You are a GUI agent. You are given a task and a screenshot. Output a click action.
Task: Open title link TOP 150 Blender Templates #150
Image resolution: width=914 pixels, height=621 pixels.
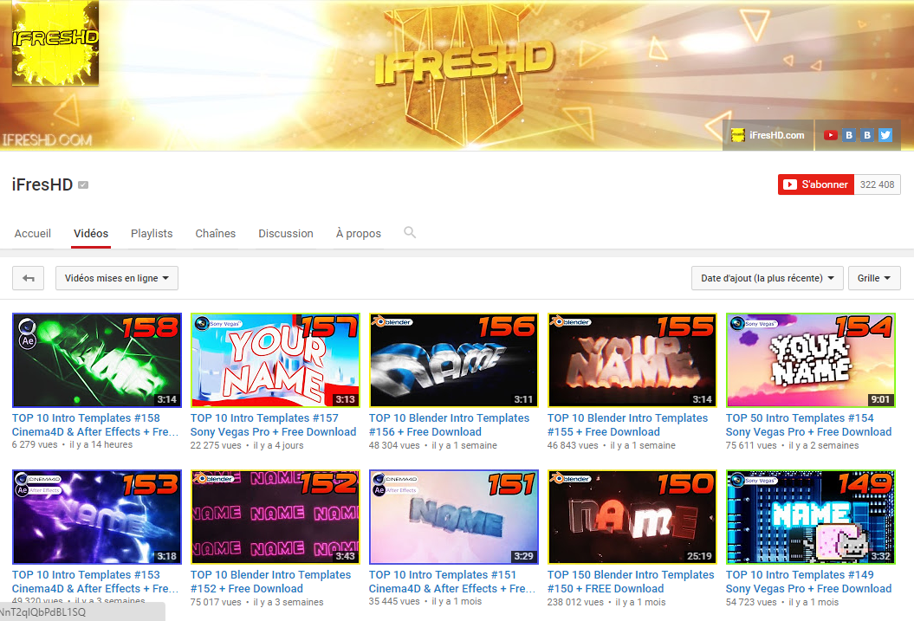[x=631, y=581]
